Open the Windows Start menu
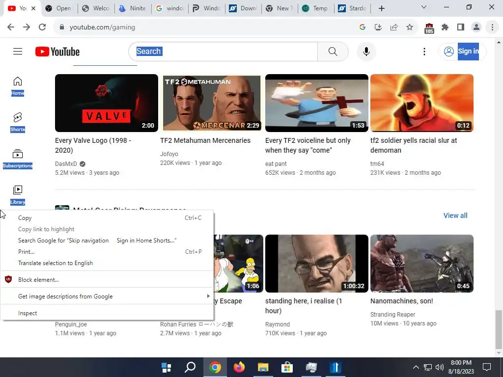This screenshot has height=377, width=503. point(166,367)
